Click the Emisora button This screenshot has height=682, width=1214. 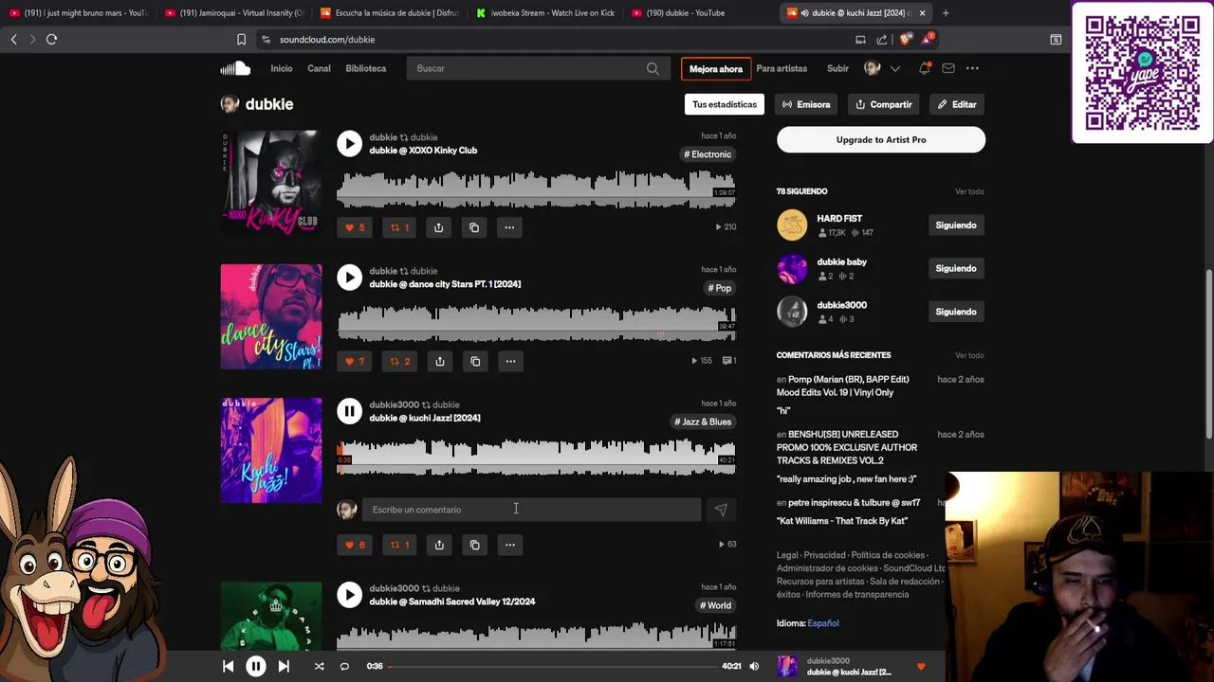806,104
